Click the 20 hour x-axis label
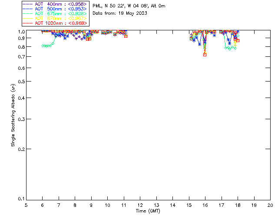 coord(270,205)
